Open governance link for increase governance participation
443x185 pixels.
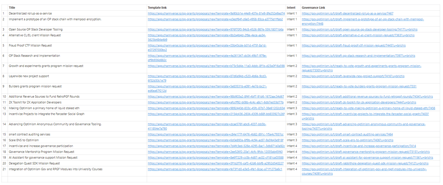(x=359, y=146)
